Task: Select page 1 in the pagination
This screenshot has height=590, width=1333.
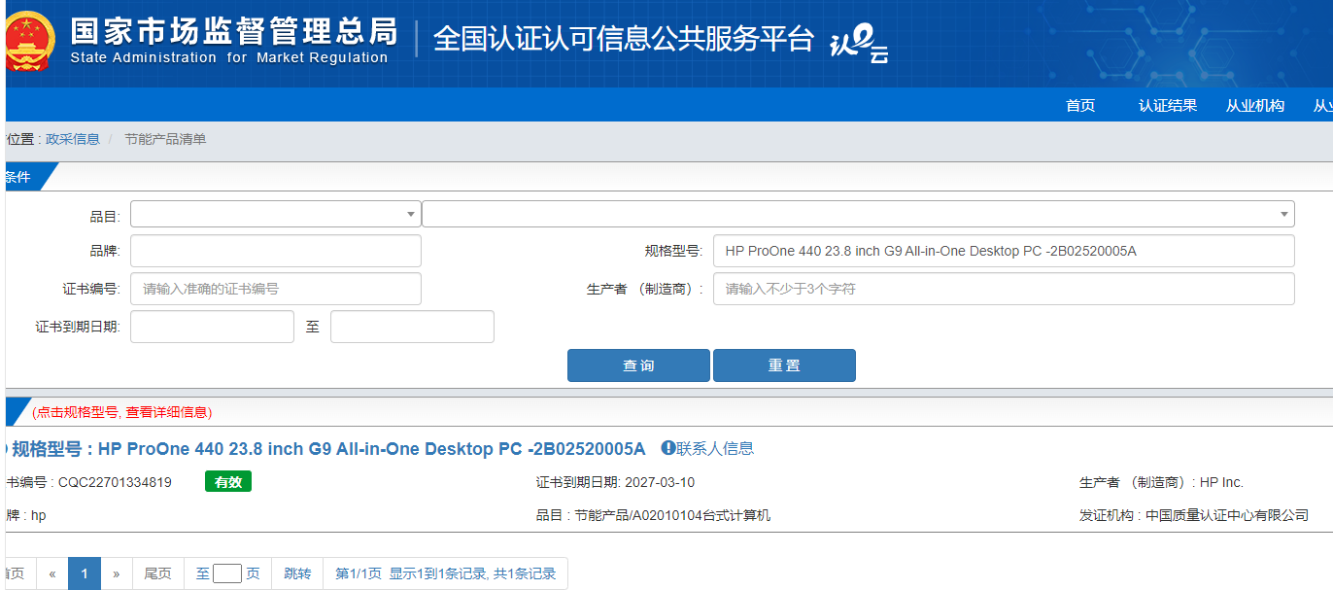Action: 85,573
